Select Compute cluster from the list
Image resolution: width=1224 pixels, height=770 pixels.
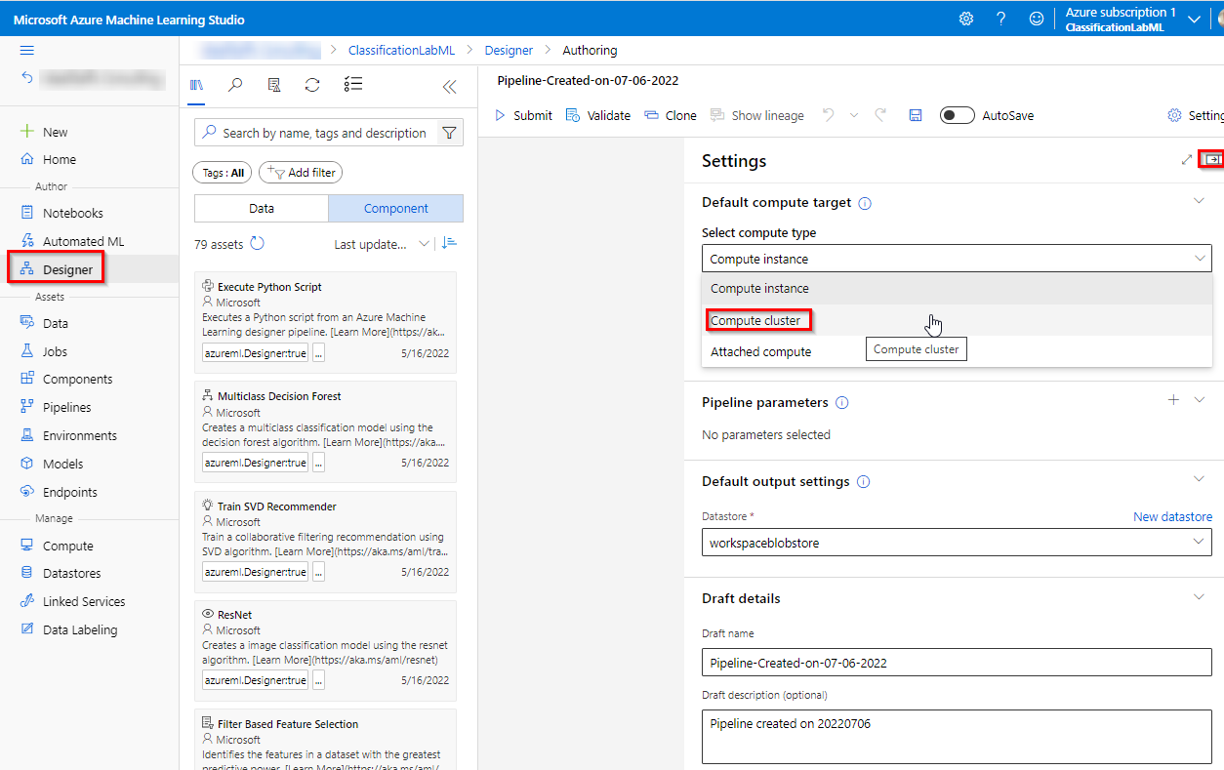click(x=756, y=320)
